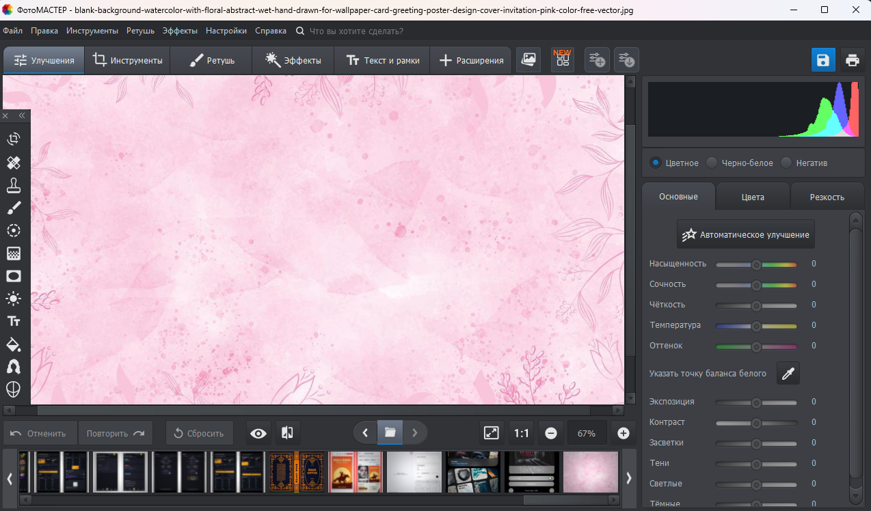Switch to the Цвета tab

(753, 197)
